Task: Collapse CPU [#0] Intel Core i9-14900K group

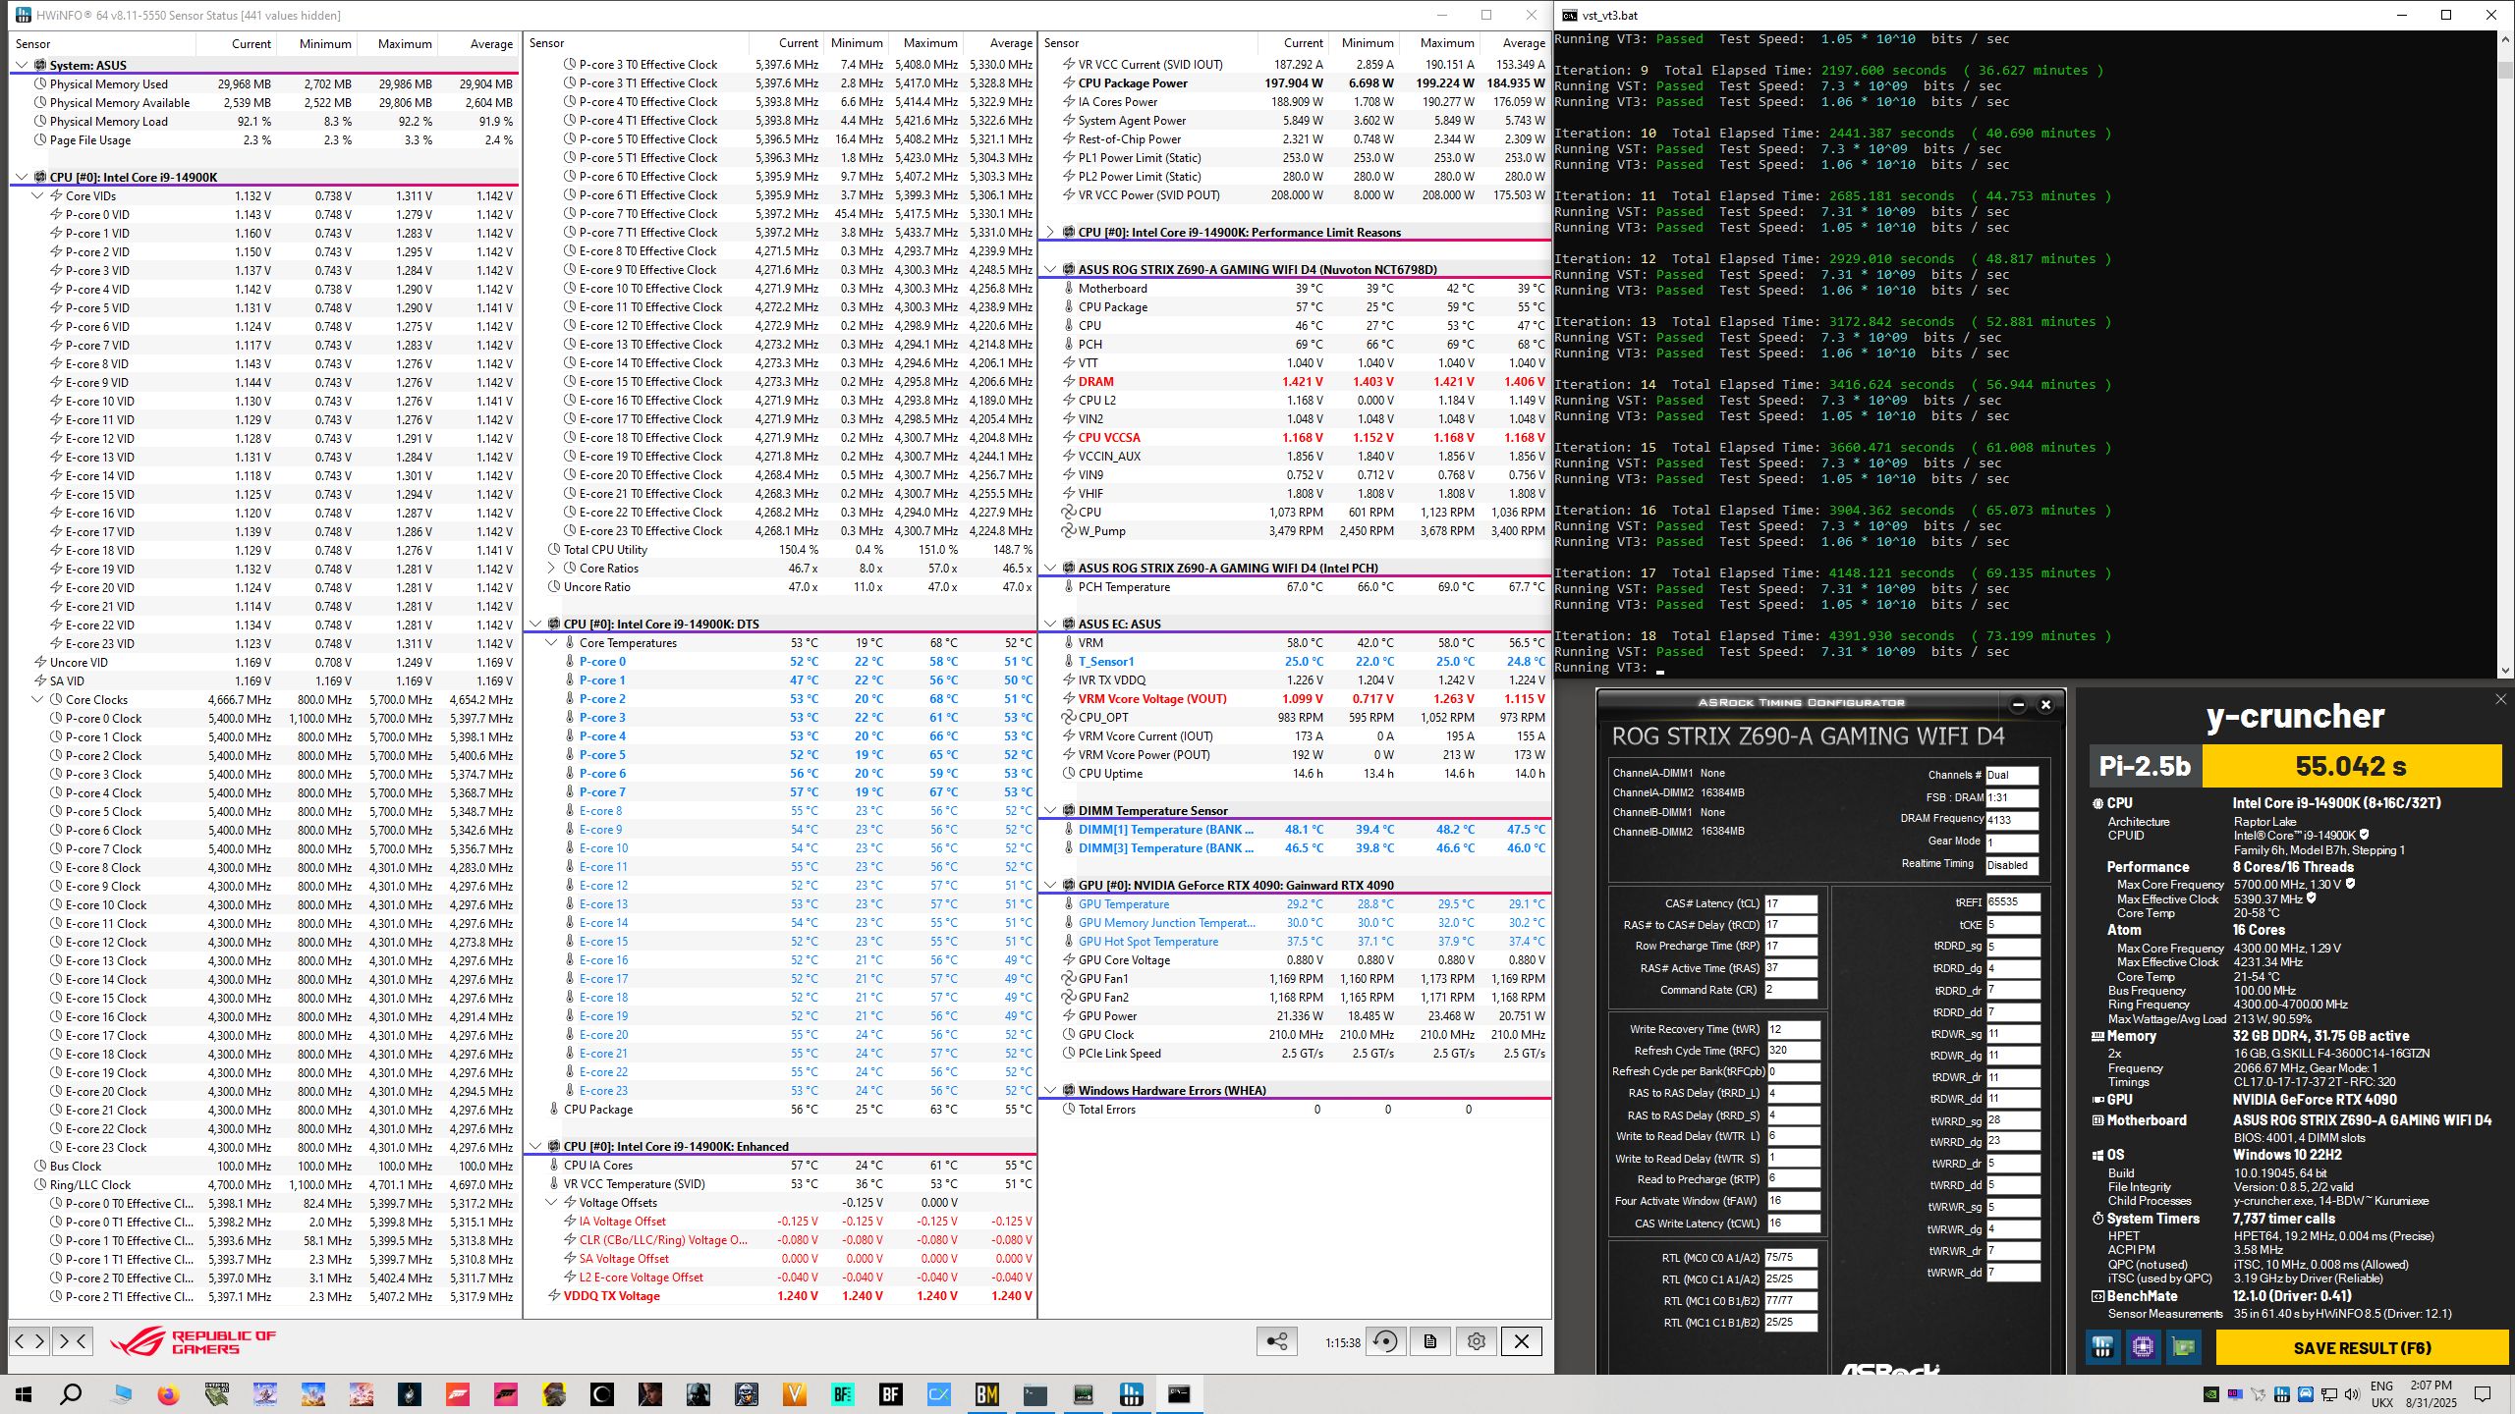Action: (x=22, y=177)
